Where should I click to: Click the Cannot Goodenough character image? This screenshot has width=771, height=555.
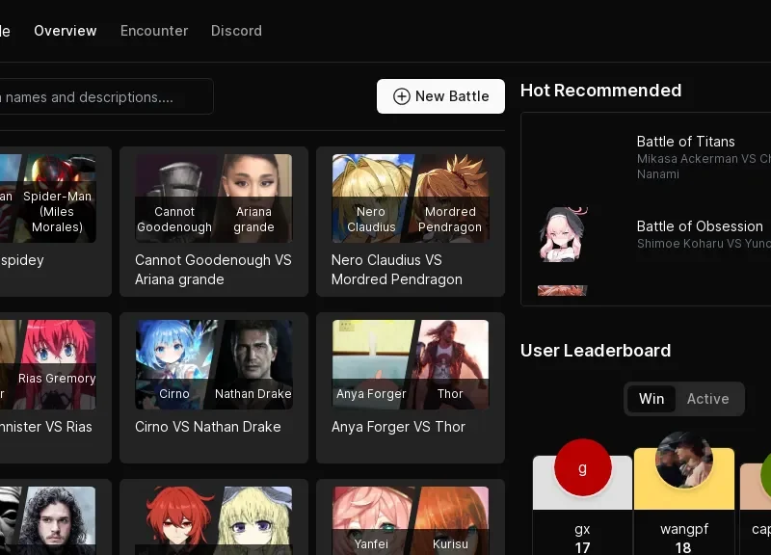[174, 198]
